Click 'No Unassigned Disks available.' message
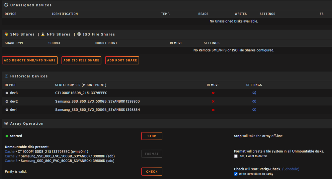 (234, 21)
